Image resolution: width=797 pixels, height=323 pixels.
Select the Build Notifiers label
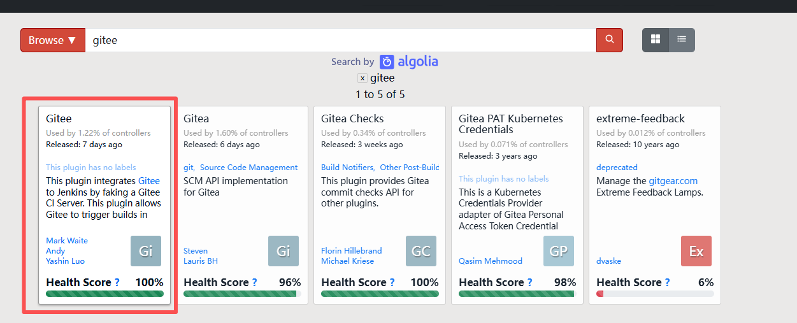[x=347, y=168]
